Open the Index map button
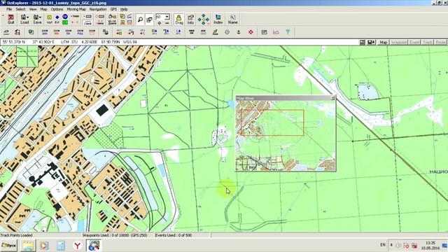Viewport: 448px width, 252px height. 218,19
